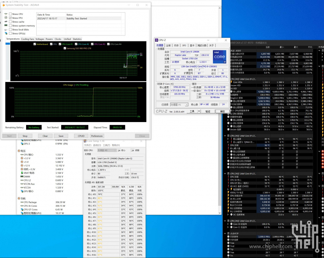Image resolution: width=324 pixels, height=258 pixels.
Task: Click the Intel Core i9 logo in CPU-Z
Action: [220, 57]
